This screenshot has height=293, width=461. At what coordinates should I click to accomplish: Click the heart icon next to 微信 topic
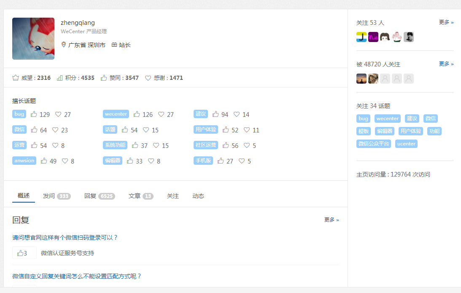[55, 130]
